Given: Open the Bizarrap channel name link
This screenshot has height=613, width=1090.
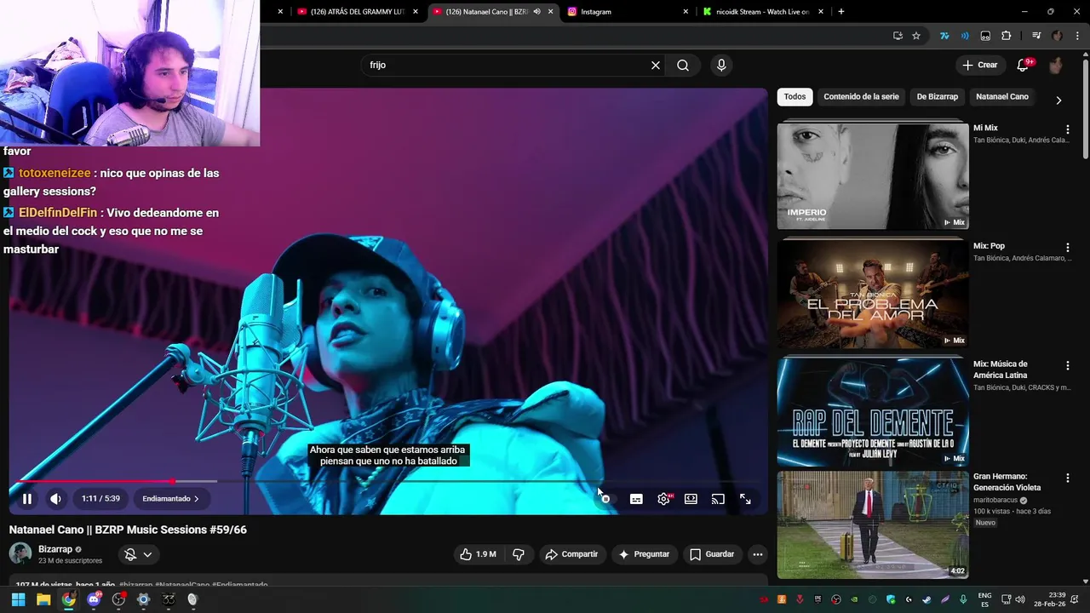Looking at the screenshot, I should pyautogui.click(x=55, y=549).
